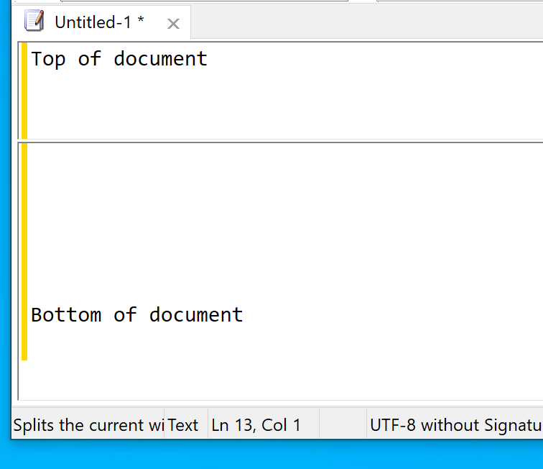This screenshot has width=543, height=469.
Task: Click the blue desktop background below the window
Action: click(x=271, y=455)
